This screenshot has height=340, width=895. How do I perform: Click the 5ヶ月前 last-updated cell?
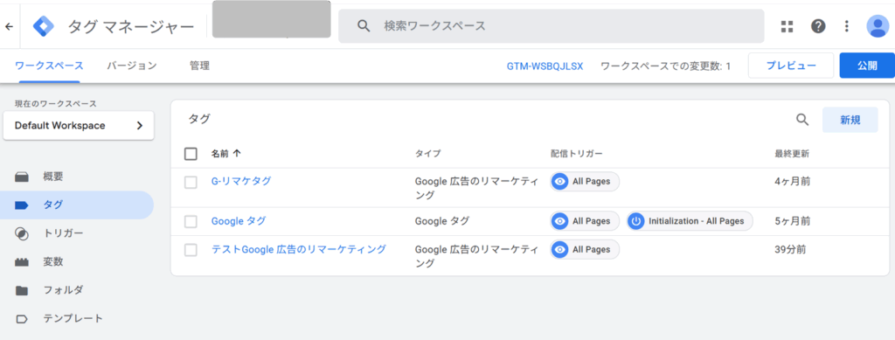coord(792,221)
